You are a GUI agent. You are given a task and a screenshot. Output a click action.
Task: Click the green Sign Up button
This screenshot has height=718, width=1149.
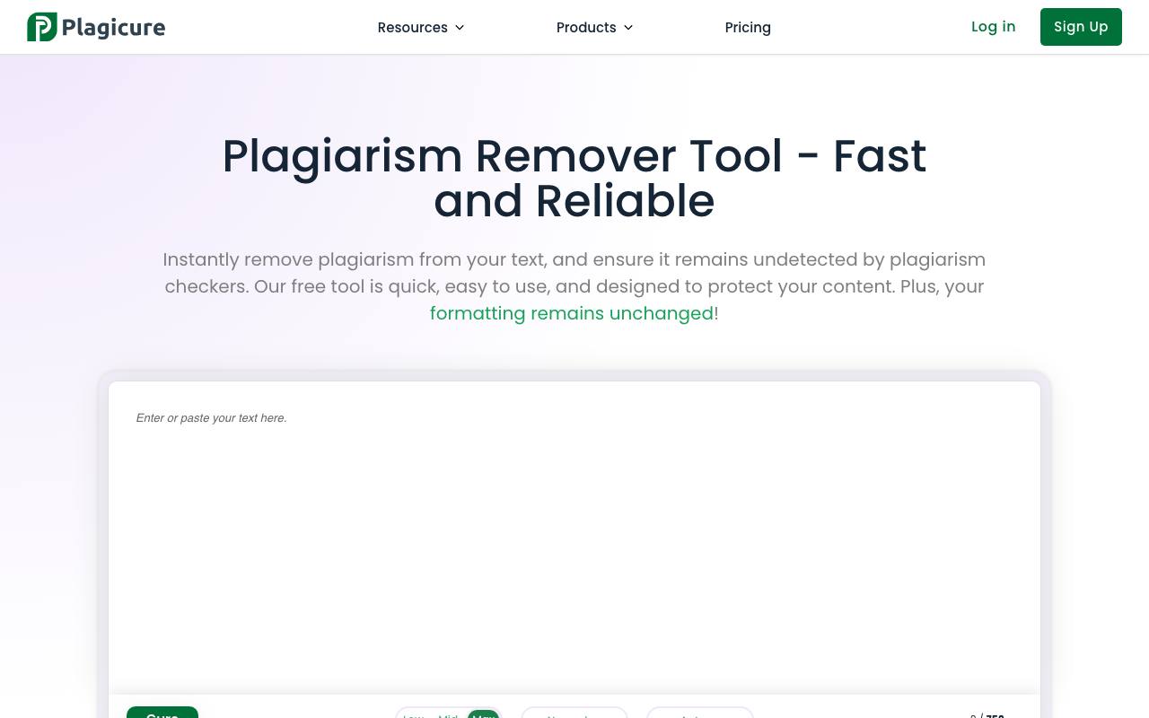[1081, 27]
